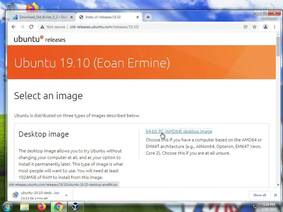Minimize the Chrome window
Image resolution: width=283 pixels, height=212 pixels.
257,13
